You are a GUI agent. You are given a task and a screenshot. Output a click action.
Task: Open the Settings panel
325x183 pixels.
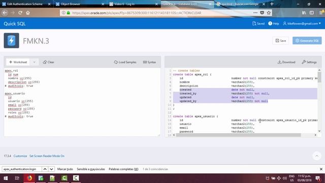pyautogui.click(x=309, y=62)
